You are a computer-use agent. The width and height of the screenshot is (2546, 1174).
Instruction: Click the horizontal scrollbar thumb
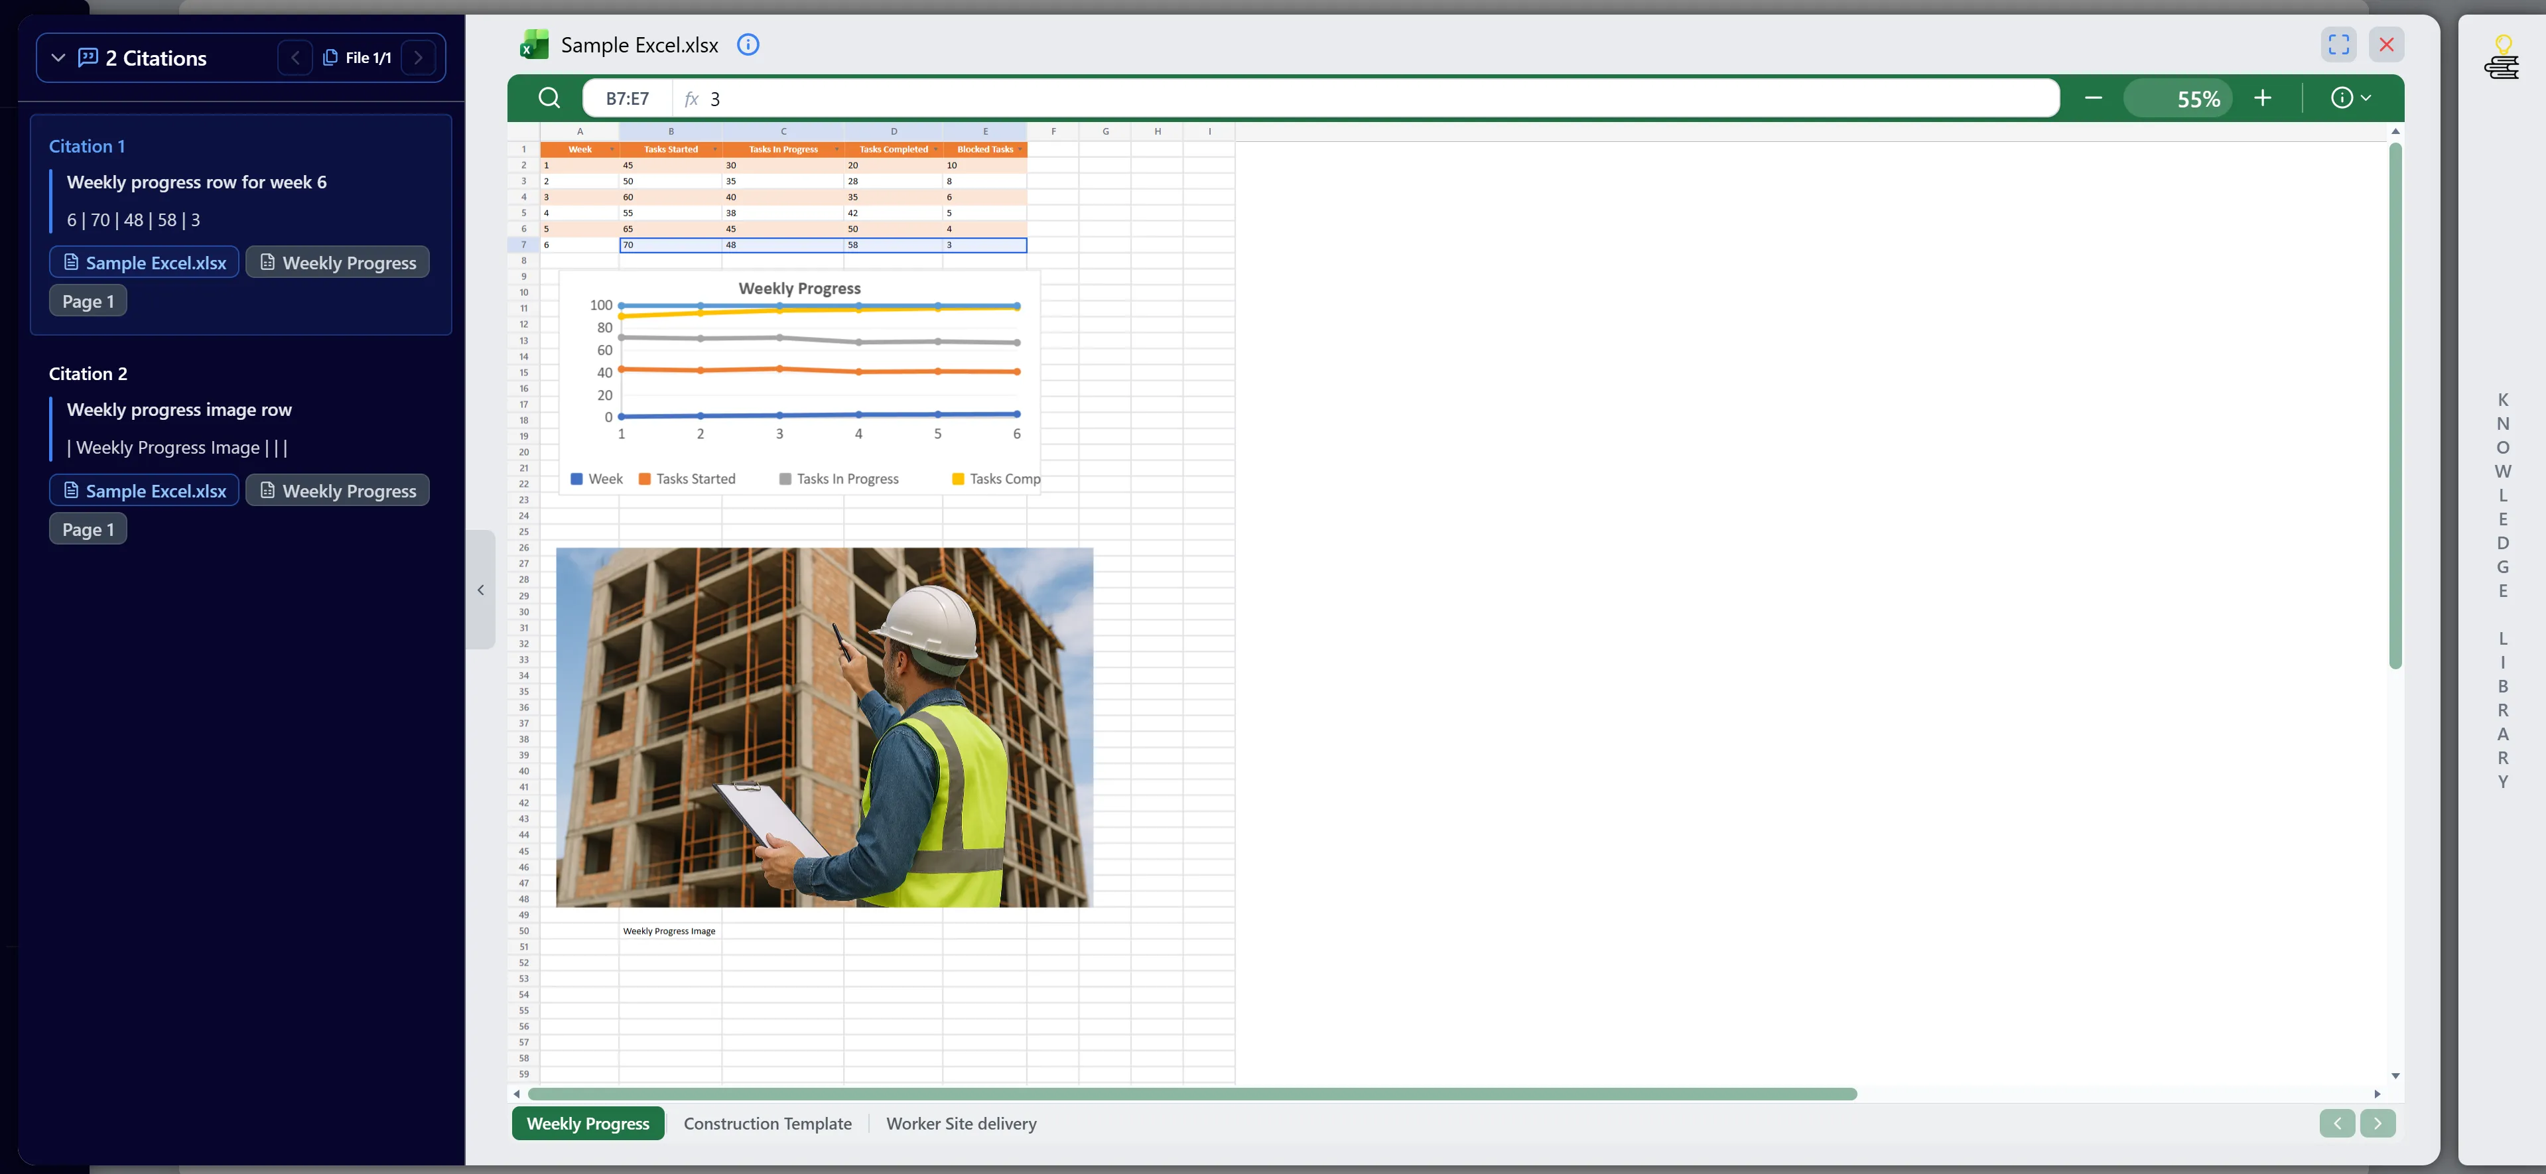pos(1192,1094)
